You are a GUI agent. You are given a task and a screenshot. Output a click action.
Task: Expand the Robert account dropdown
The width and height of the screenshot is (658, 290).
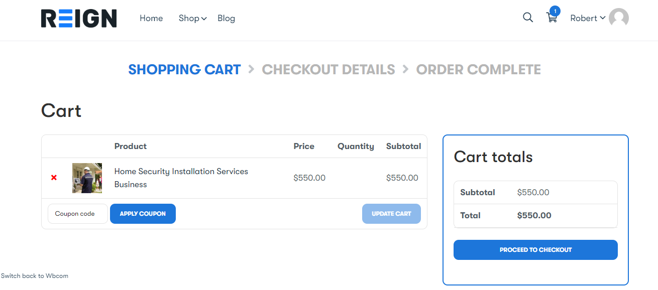coord(587,18)
